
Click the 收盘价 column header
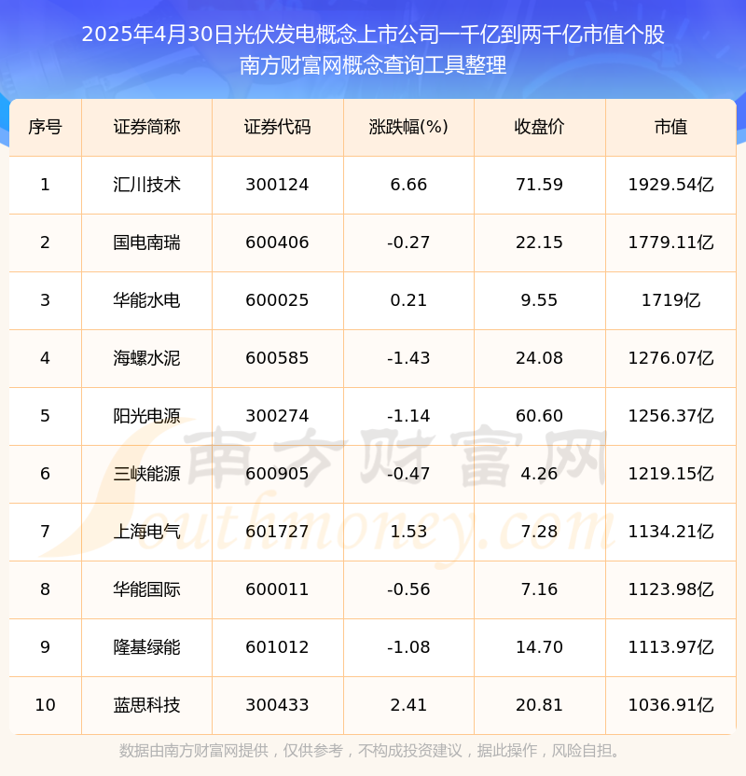coord(539,127)
